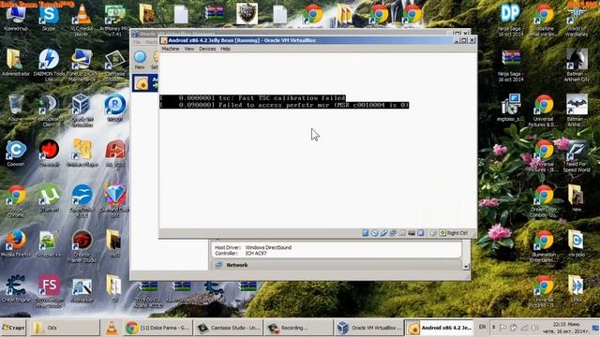
Task: Open the folder named new on the desktop
Action: 577,198
